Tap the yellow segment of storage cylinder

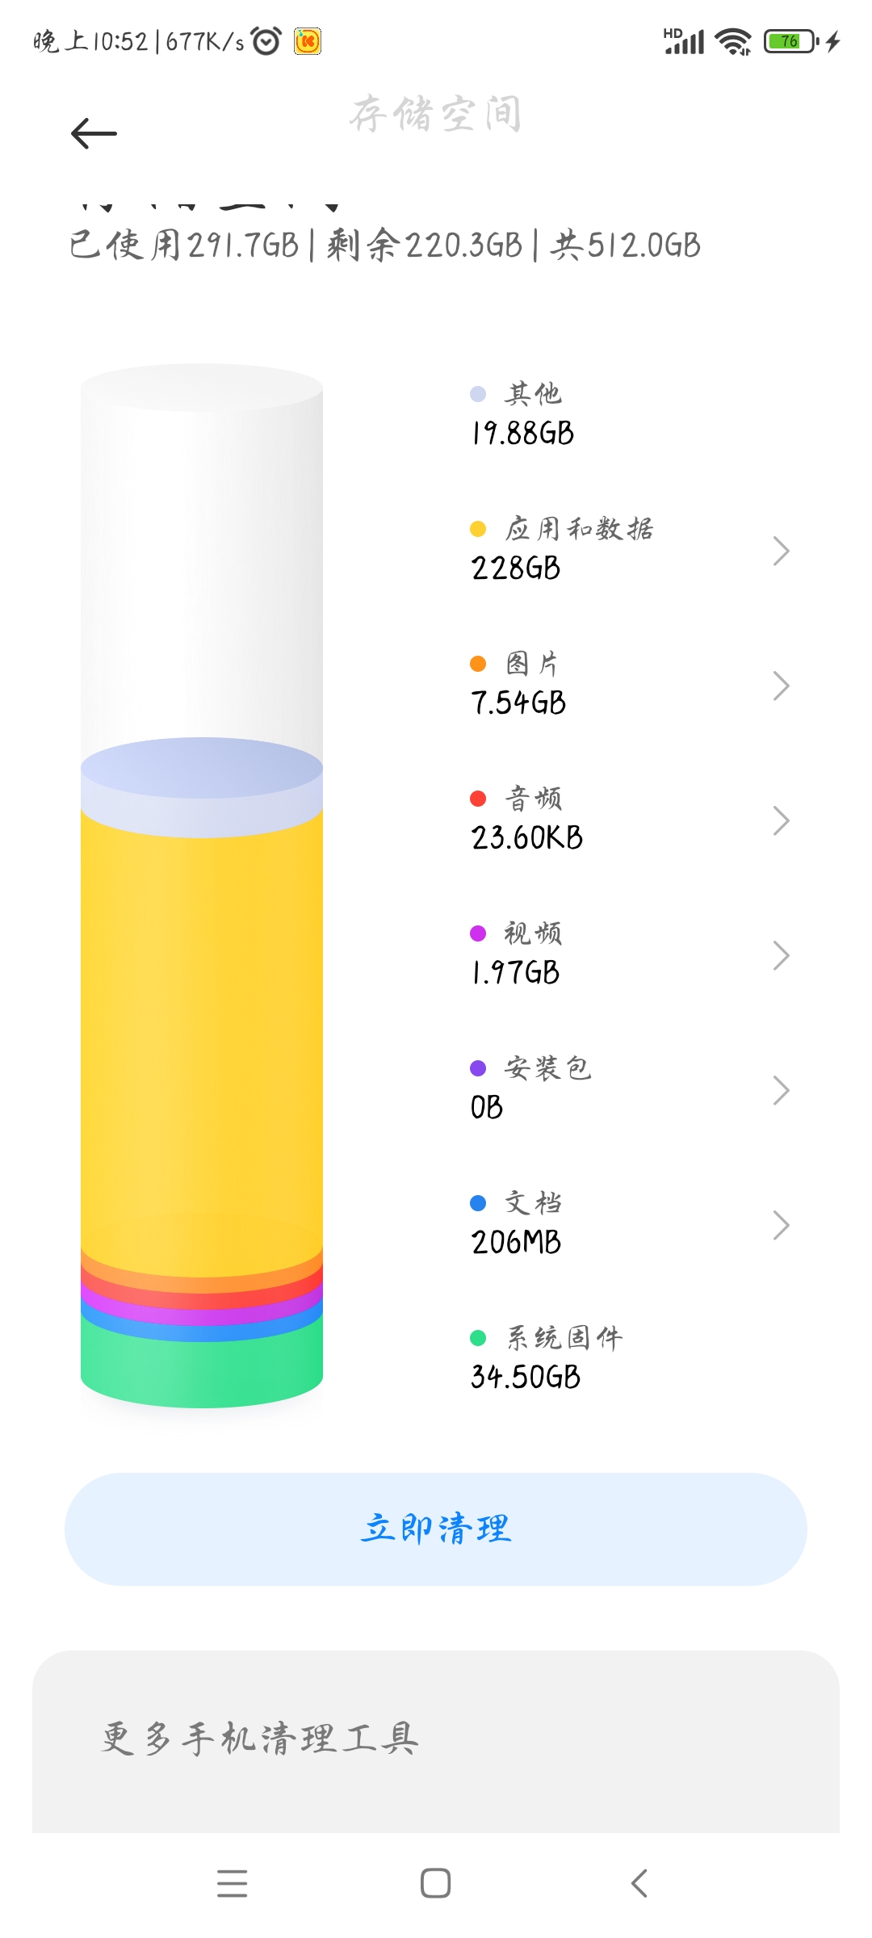pyautogui.click(x=202, y=1034)
